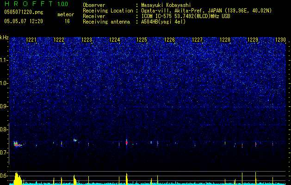Click the observer name Masayuki Kobayashi
The height and width of the screenshot is (185, 291).
pos(166,5)
